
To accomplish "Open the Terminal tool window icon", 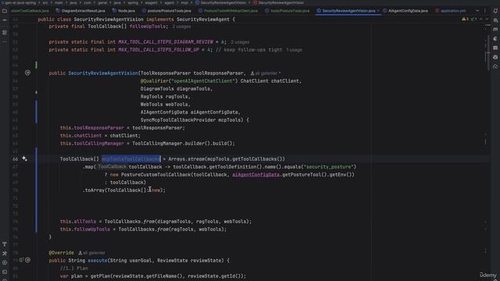I will pos(5,272).
